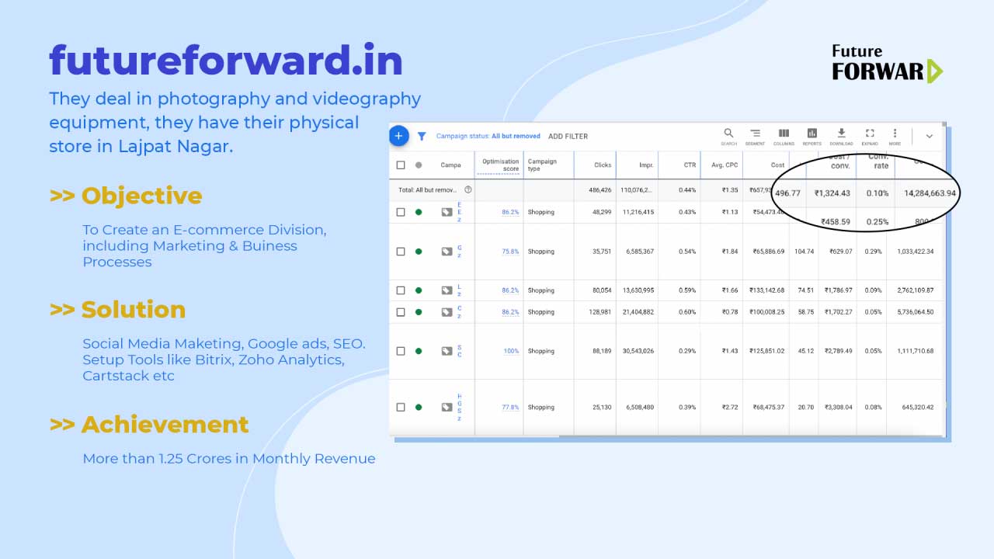This screenshot has height=559, width=994.
Task: Open the campaign name link in the 25,130 clicks row
Action: click(x=459, y=407)
